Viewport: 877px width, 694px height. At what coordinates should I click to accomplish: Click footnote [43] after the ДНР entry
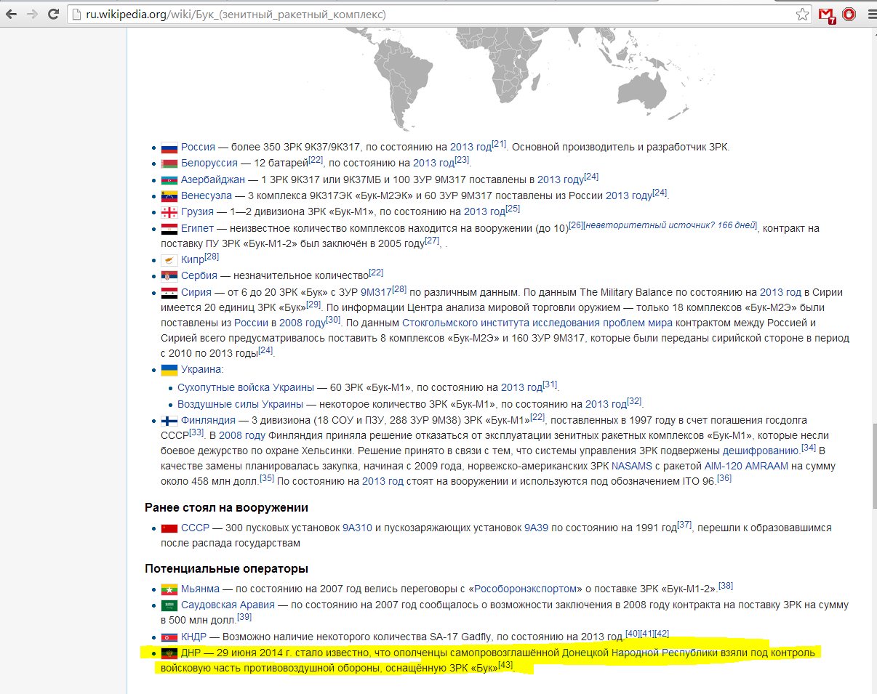click(x=506, y=665)
